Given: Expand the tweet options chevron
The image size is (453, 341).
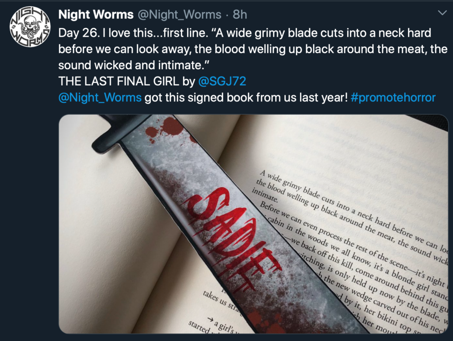Looking at the screenshot, I should [x=442, y=13].
